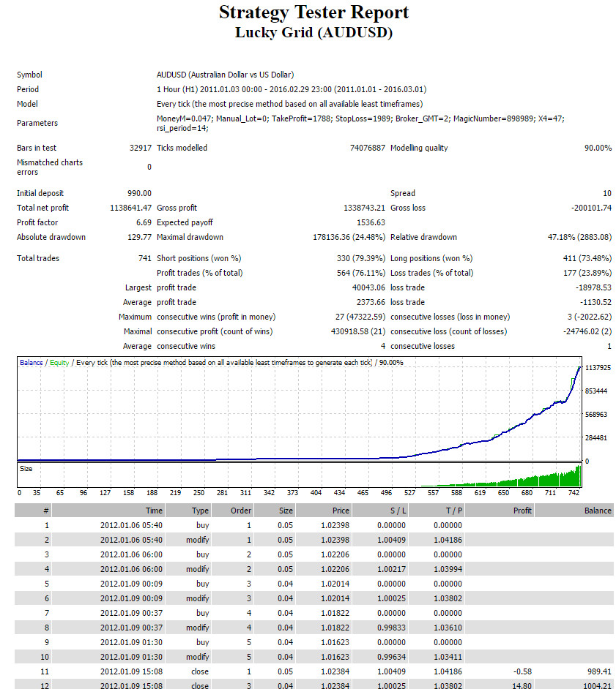Click row 11 profit value -0.58
Viewport: 616px width, 689px height.
pos(523,671)
